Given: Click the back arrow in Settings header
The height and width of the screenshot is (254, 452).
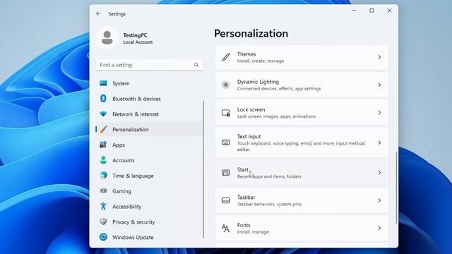Looking at the screenshot, I should tap(99, 14).
